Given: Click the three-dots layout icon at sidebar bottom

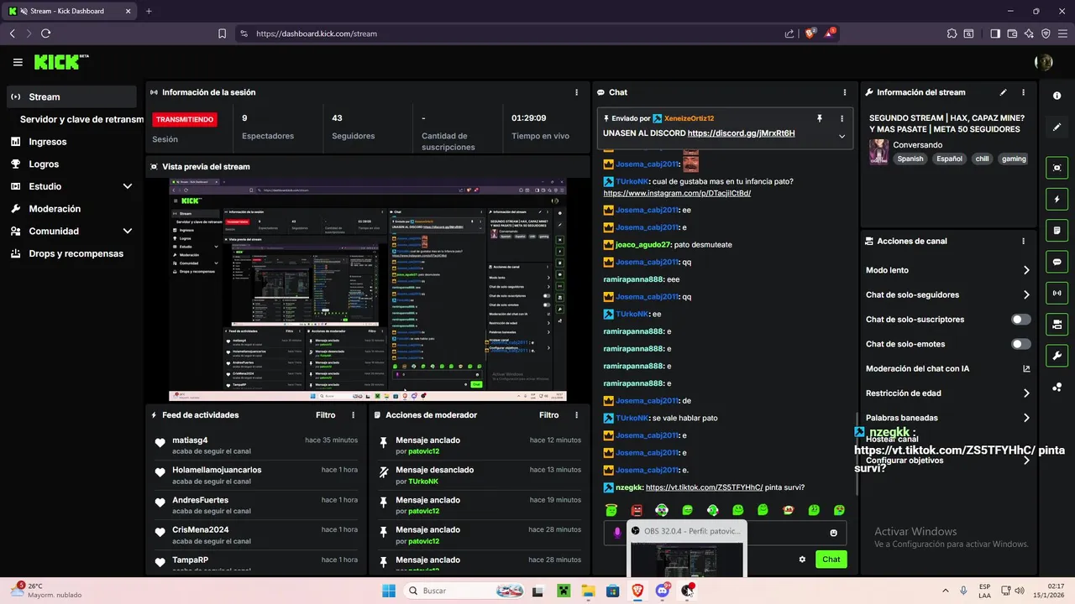Looking at the screenshot, I should tap(1057, 387).
